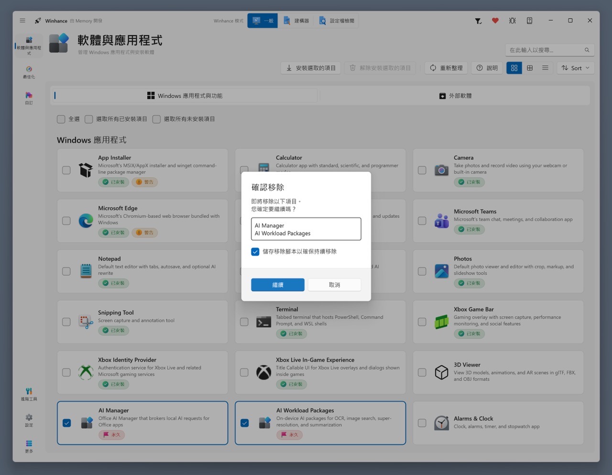
Task: Check the App Installer checkbox
Action: click(x=66, y=170)
